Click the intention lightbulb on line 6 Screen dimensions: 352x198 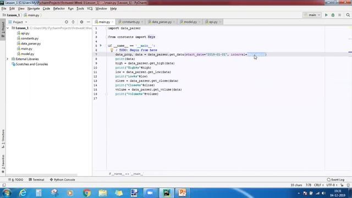click(112, 50)
